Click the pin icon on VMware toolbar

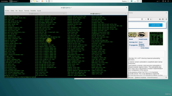click(31, 1)
